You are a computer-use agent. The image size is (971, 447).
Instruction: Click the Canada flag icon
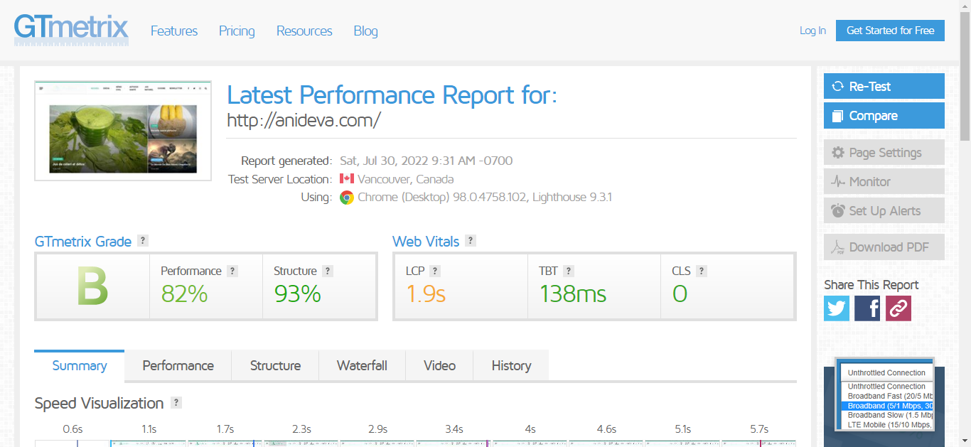[x=347, y=179]
